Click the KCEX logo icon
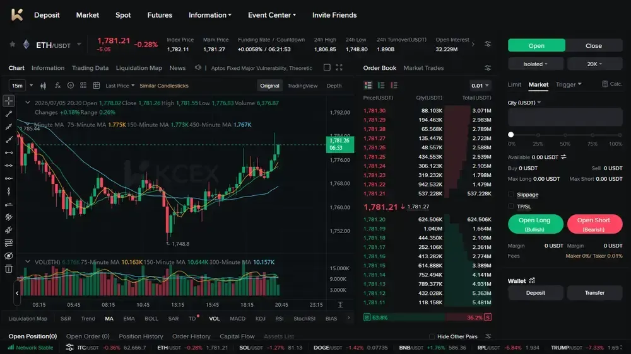 click(16, 15)
